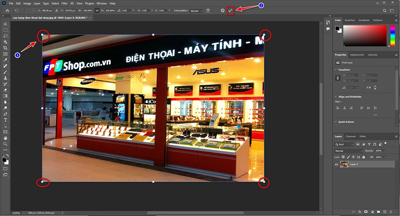Create a new group folder icon

click(x=378, y=212)
